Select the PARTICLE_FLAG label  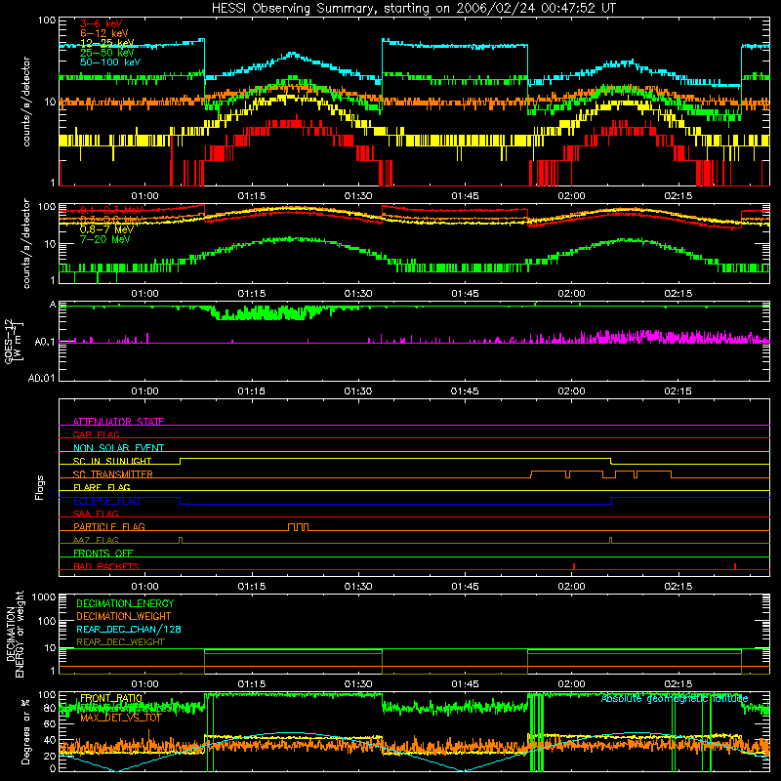click(109, 526)
